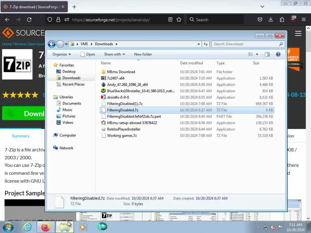Open Documents library
The width and height of the screenshot is (311, 233).
click(x=72, y=103)
